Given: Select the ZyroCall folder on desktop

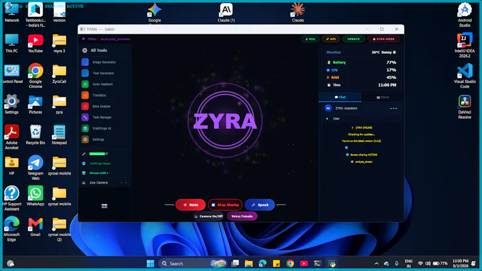Looking at the screenshot, I should [59, 73].
